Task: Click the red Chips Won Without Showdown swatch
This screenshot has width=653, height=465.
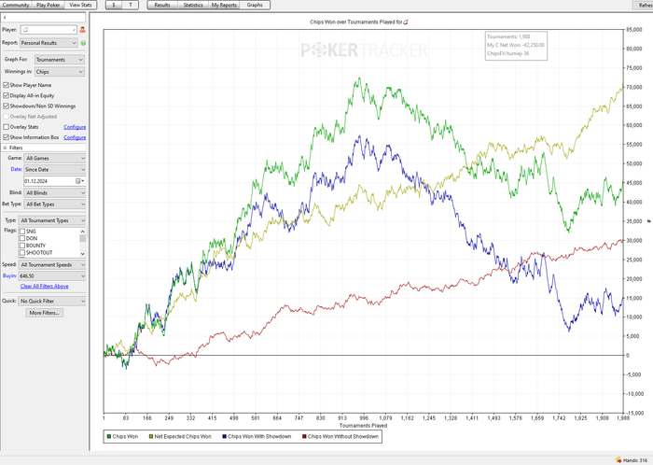Action: pos(304,437)
